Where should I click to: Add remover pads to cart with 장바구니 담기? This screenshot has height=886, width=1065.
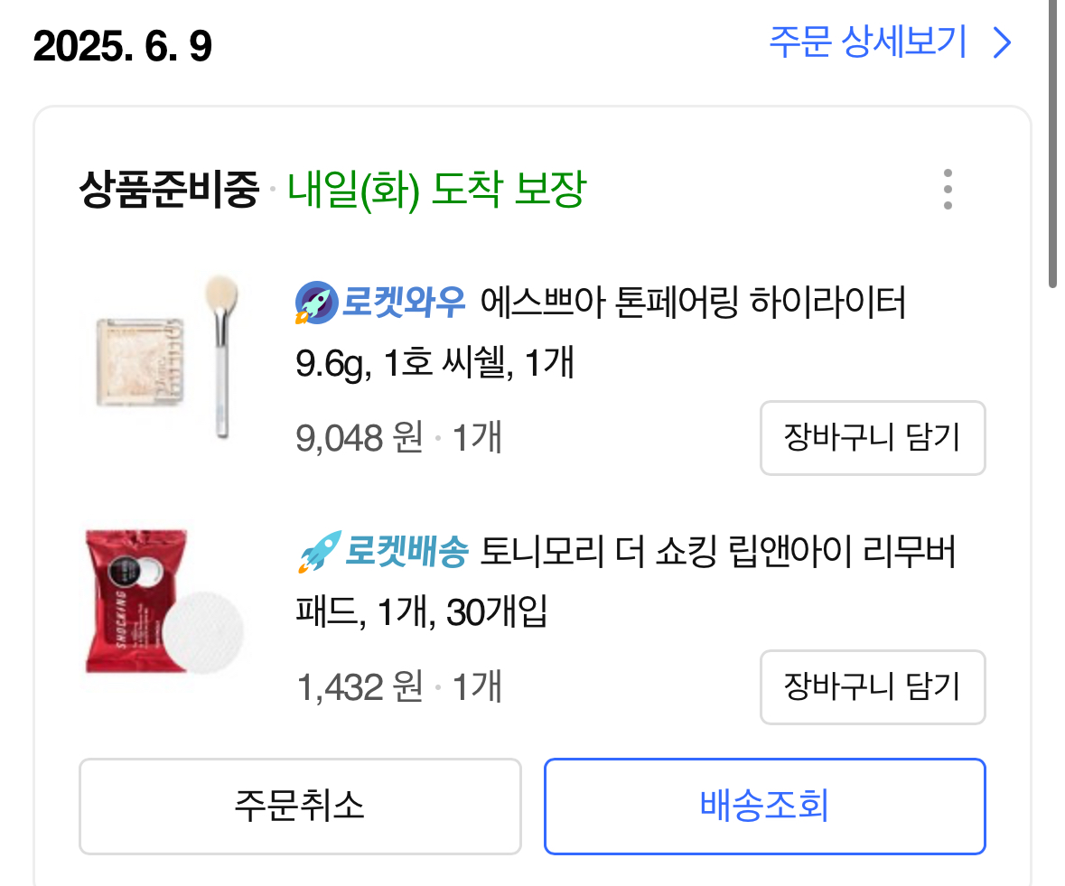click(872, 686)
